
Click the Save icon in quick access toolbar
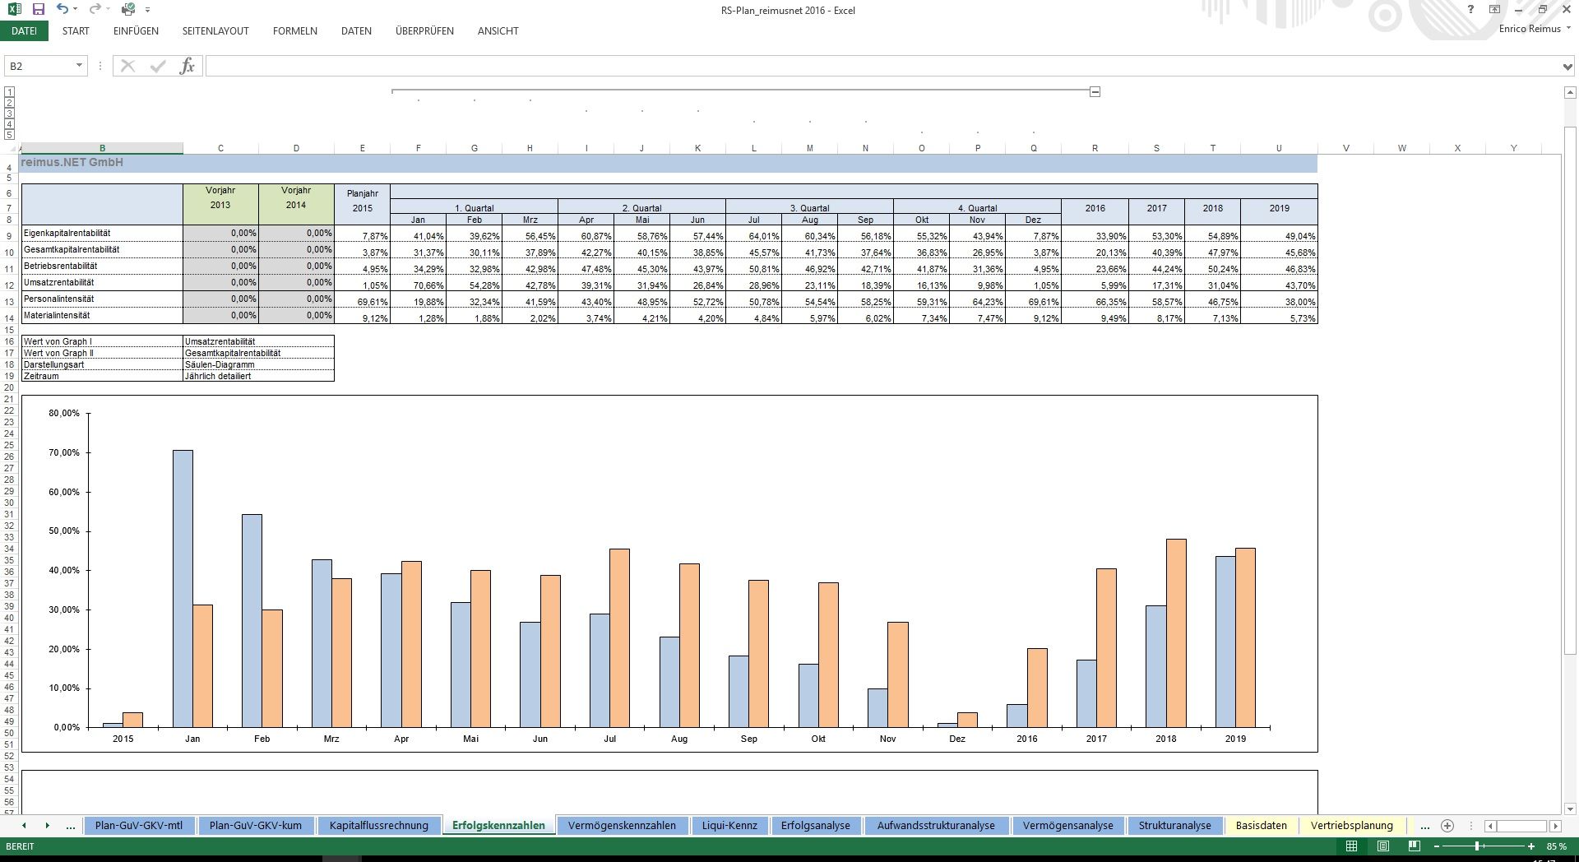point(39,10)
